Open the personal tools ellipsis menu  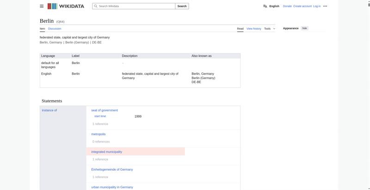[325, 6]
